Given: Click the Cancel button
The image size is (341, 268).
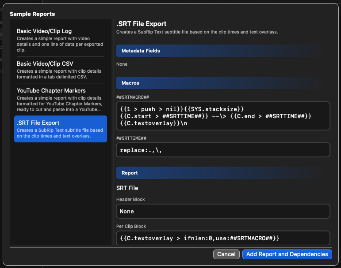Looking at the screenshot, I should (226, 254).
